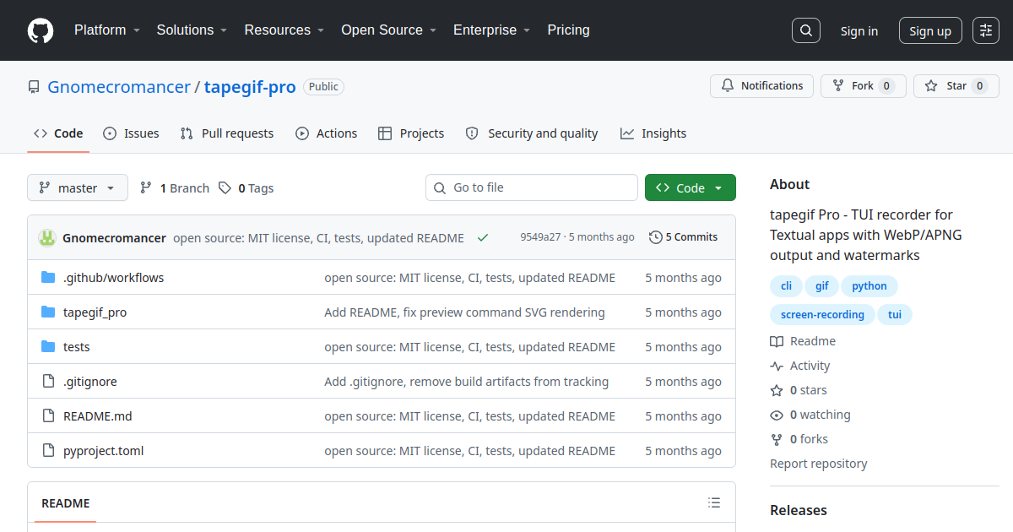Open the Pull requests tab
This screenshot has width=1013, height=532.
click(x=227, y=133)
